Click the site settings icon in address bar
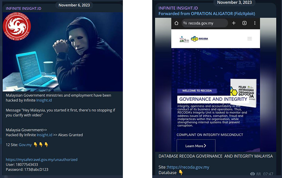This screenshot has width=282, height=178. 185,23
